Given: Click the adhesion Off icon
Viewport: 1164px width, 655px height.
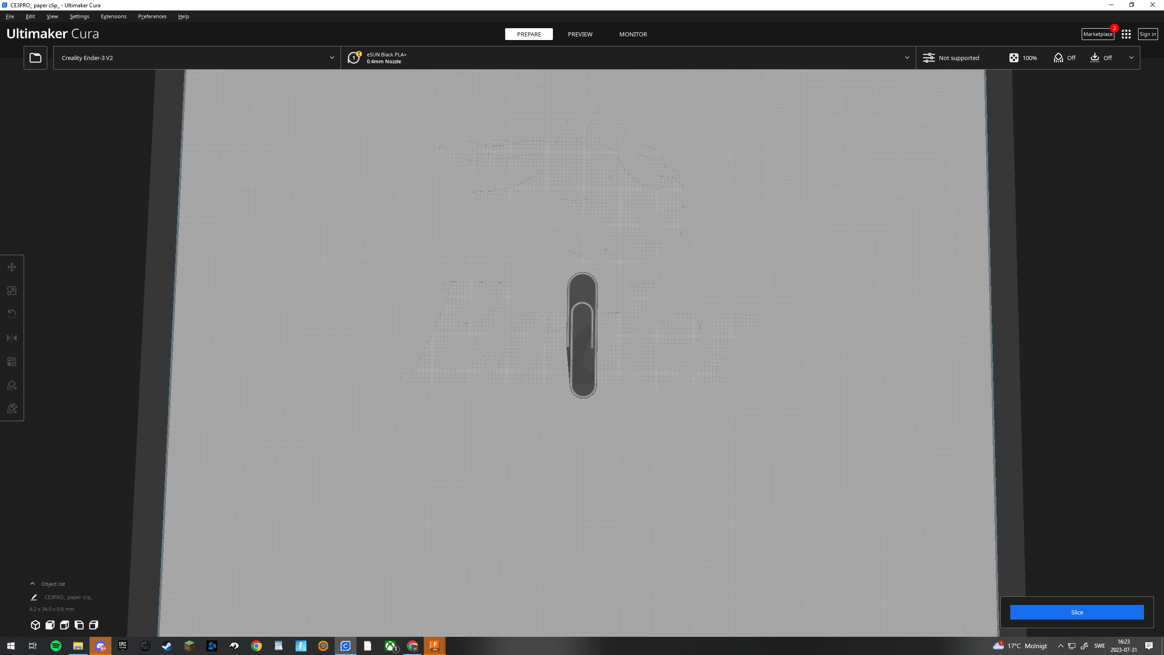Looking at the screenshot, I should click(x=1095, y=58).
